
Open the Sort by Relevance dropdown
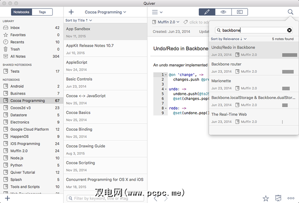pos(228,39)
